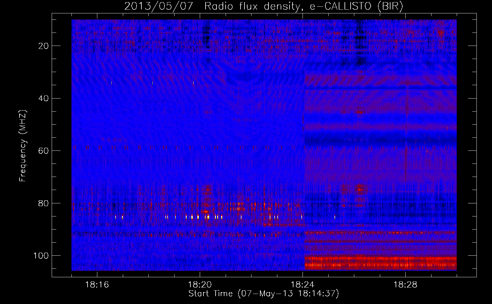Click the '18:16' time tick label
Screen dimensions: 492x304
coord(97,285)
